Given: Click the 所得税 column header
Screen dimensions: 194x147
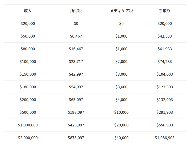Looking at the screenshot, I should (76, 11).
